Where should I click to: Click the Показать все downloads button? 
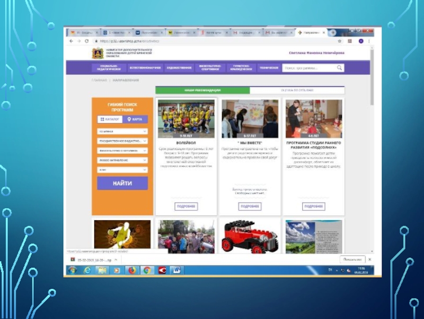coord(352,260)
